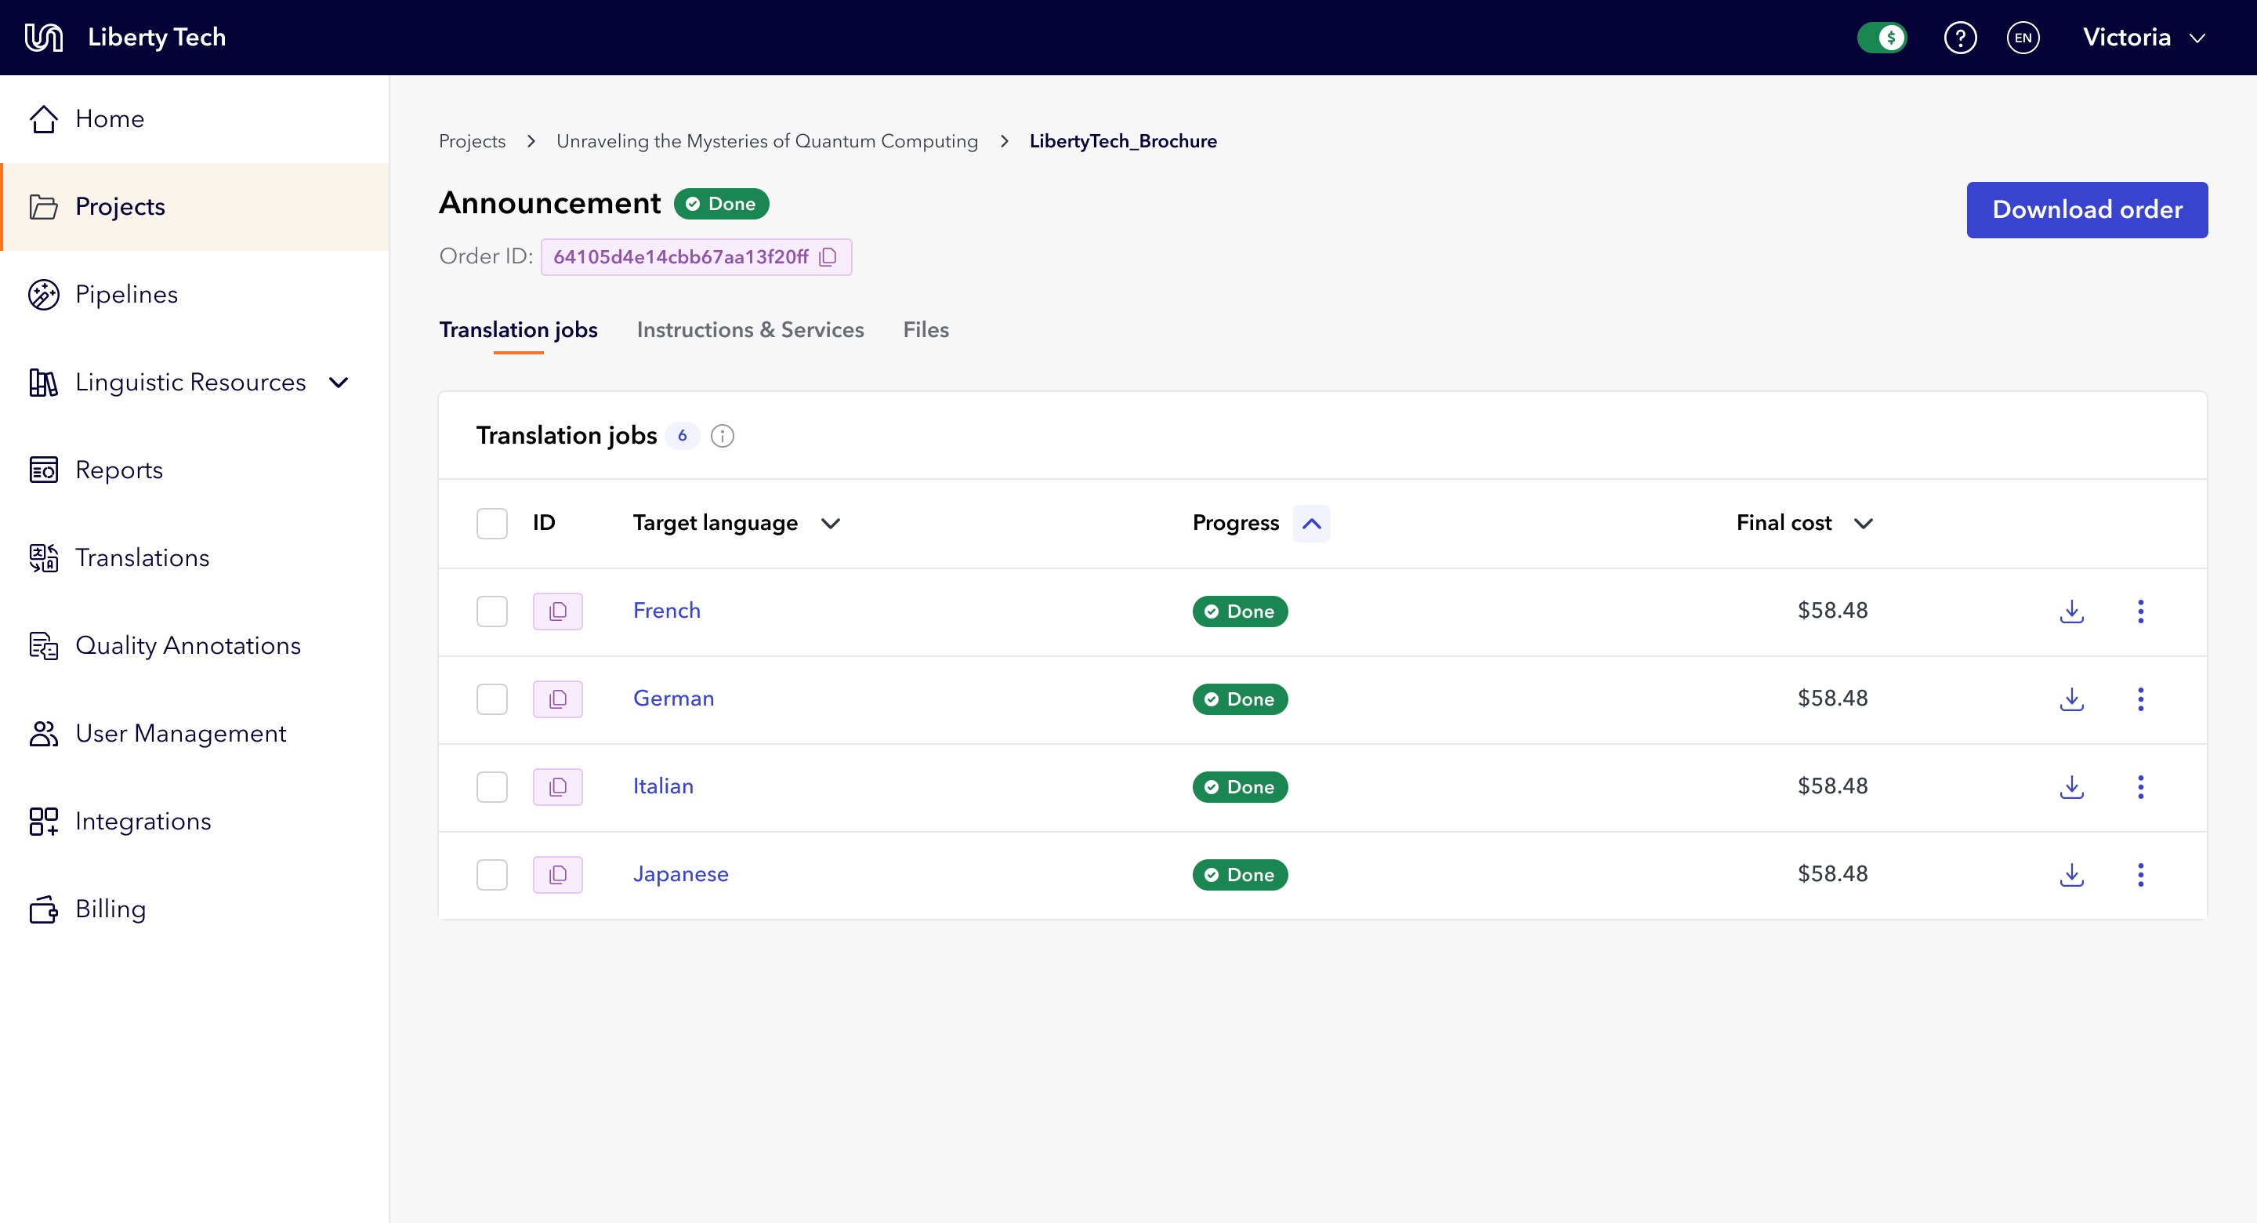
Task: Open the help question mark icon
Action: click(1960, 38)
